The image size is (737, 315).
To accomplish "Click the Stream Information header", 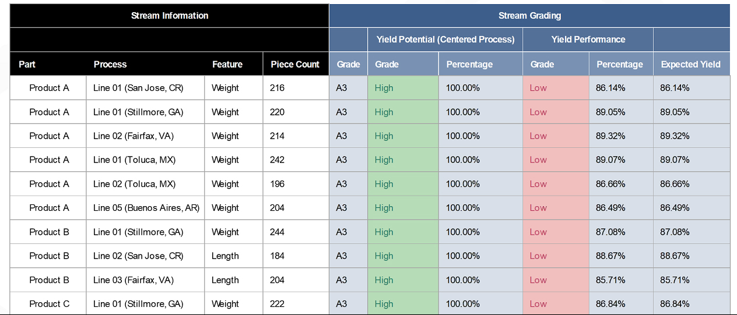I will point(169,16).
